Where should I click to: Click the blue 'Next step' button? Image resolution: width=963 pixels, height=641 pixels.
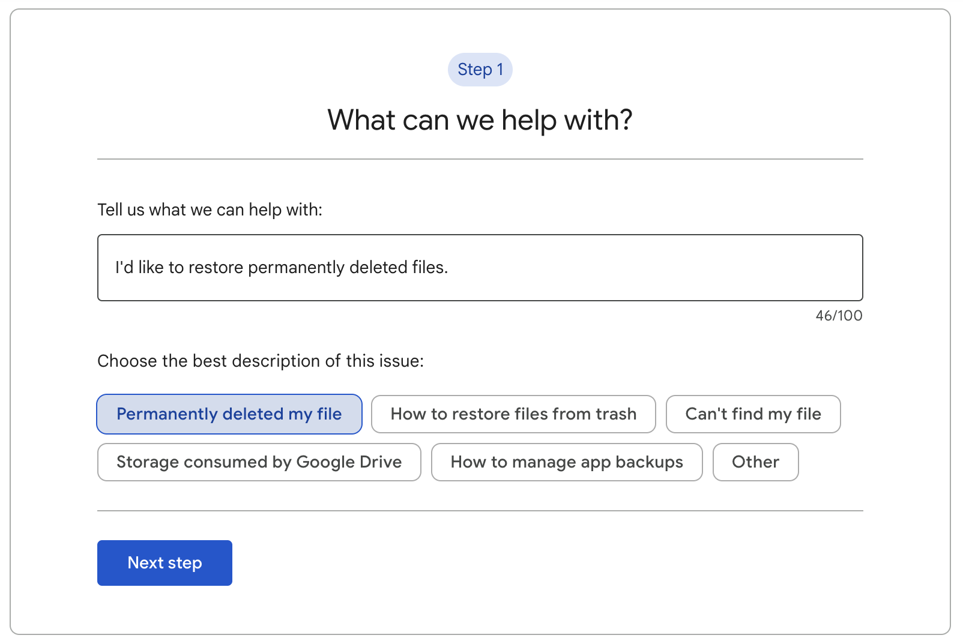coord(165,563)
